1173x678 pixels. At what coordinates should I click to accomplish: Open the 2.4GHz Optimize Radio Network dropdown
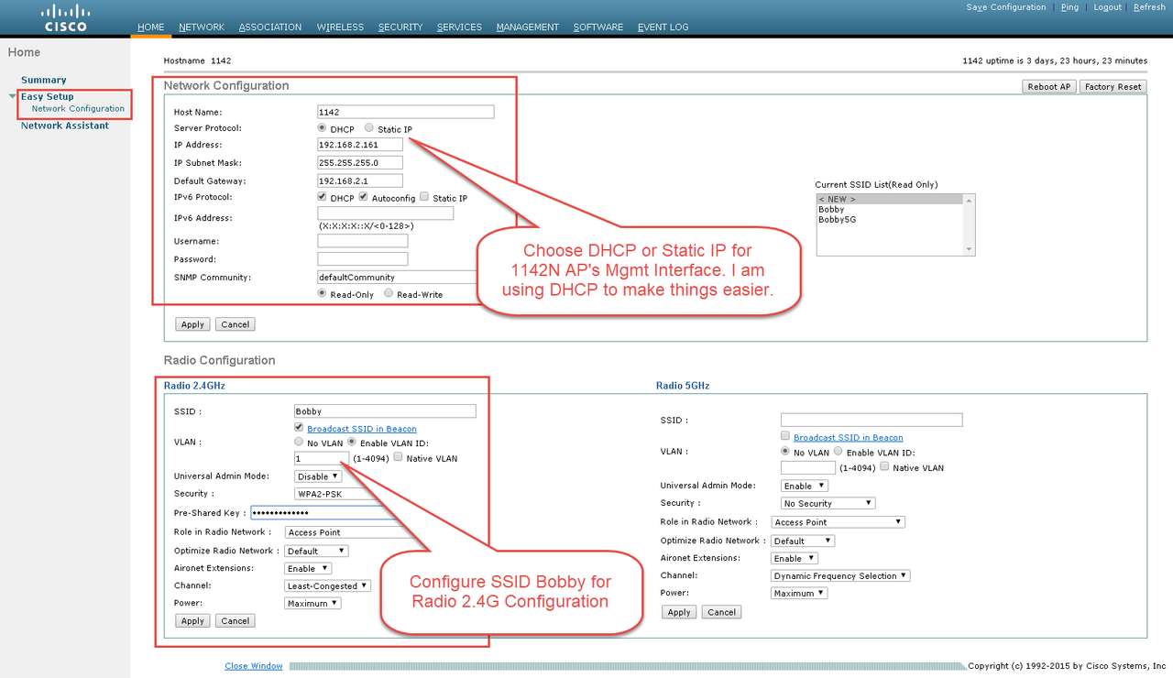[x=317, y=551]
